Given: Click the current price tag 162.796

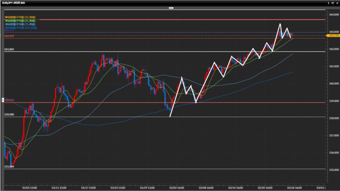Looking at the screenshot, I should [x=332, y=35].
